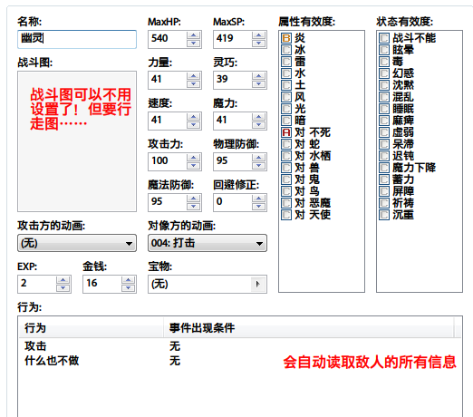Viewport: 473px width, 417px height.
Task: Decrease 攻击力 attack value down arrow
Action: [193, 166]
